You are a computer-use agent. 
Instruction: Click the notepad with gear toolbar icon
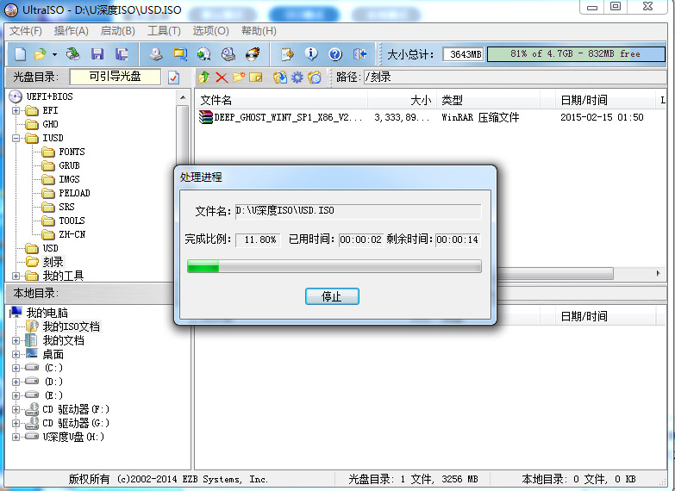(288, 54)
